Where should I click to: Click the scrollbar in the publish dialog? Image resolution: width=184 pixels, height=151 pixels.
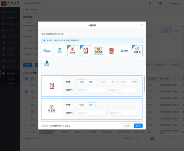(144, 84)
